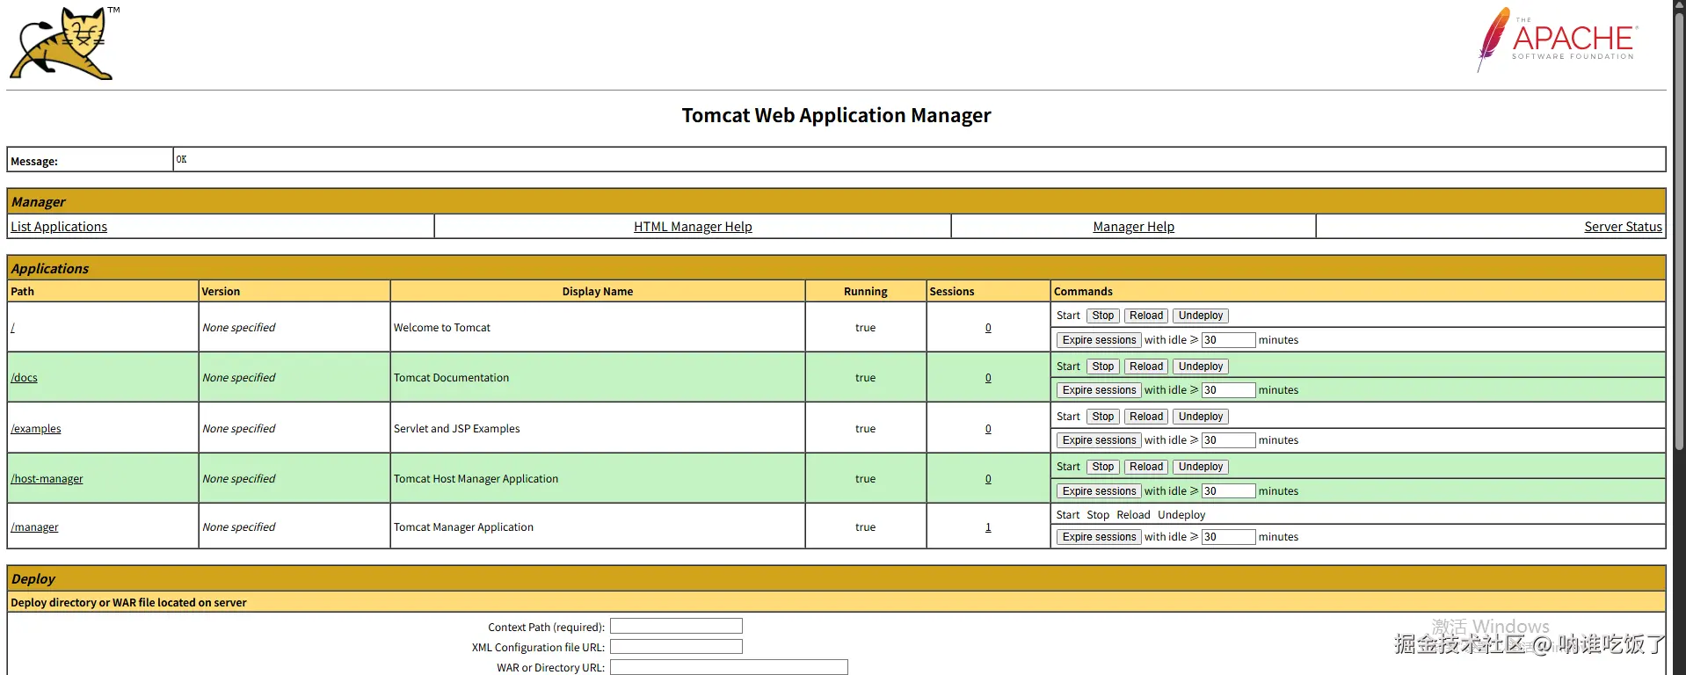The height and width of the screenshot is (675, 1686).
Task: Open the /docs application link
Action: point(25,378)
